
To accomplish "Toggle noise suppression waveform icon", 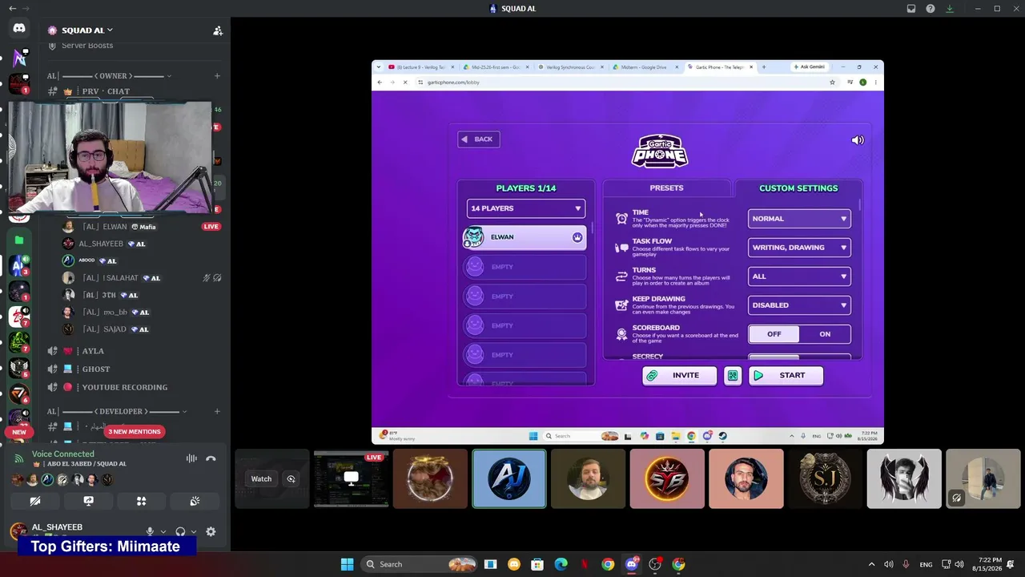I will click(x=191, y=458).
